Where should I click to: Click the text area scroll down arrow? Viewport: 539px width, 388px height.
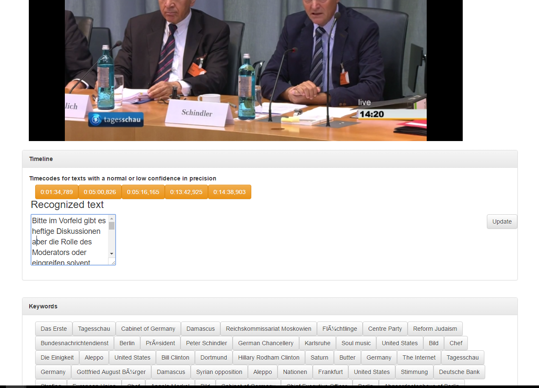pos(112,253)
